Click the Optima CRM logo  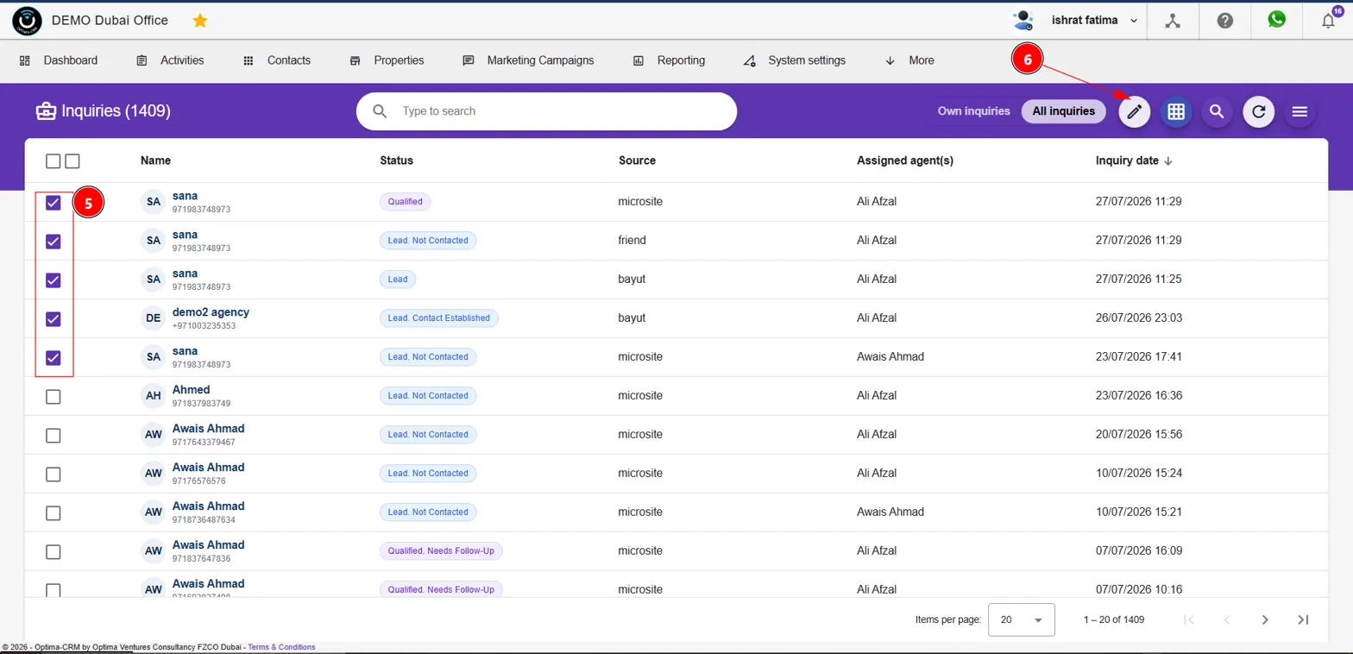click(28, 21)
